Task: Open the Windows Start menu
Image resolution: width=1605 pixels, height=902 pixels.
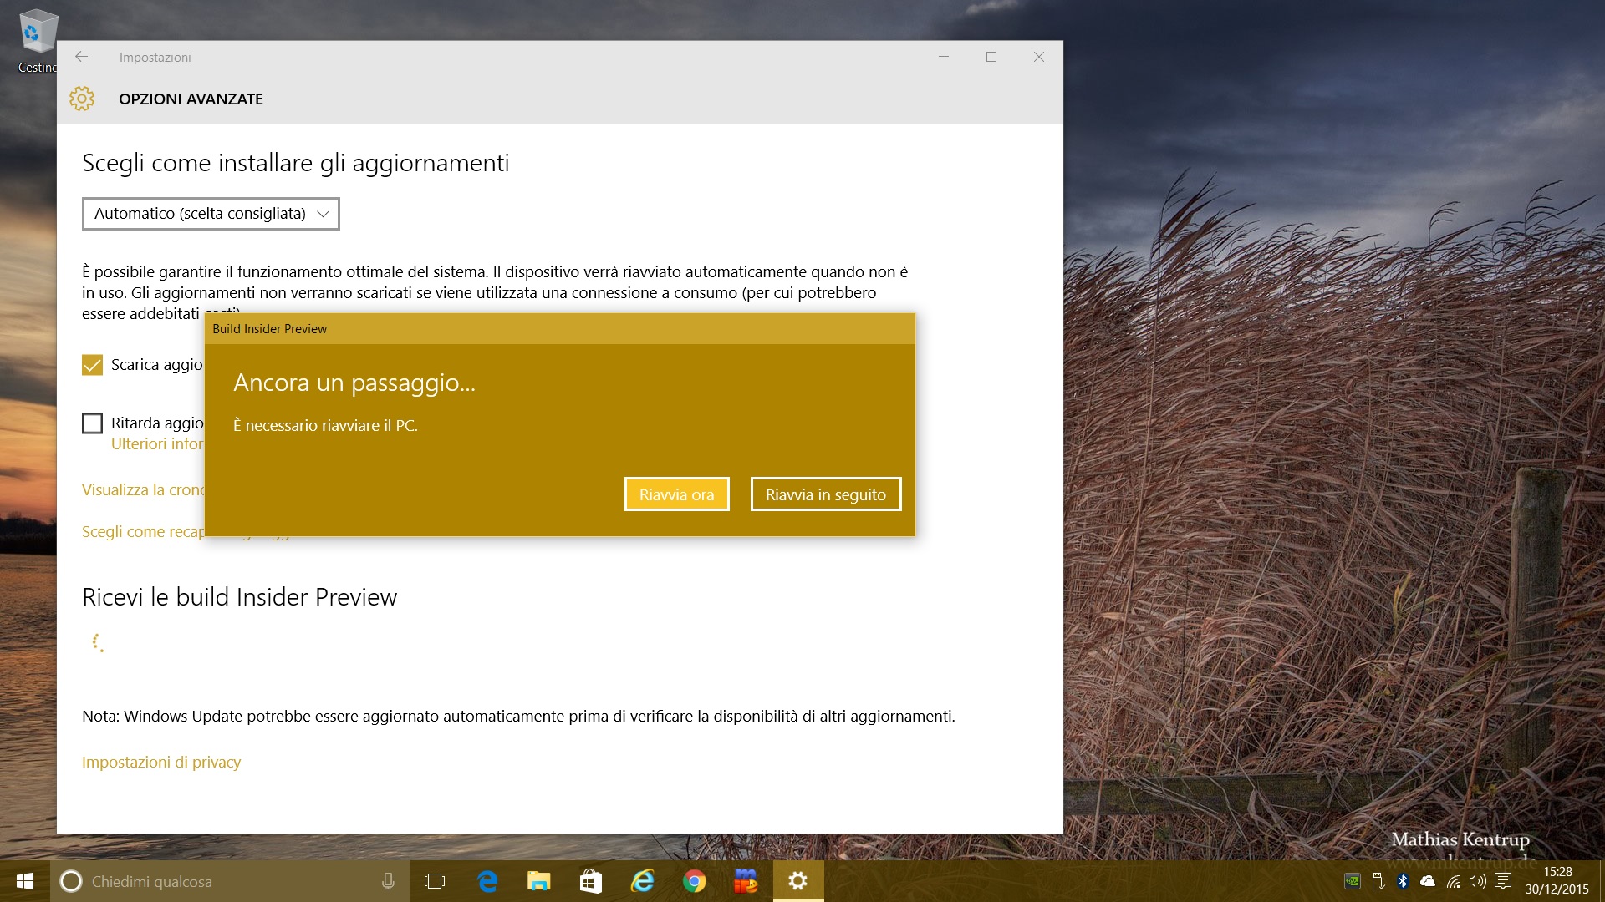Action: pos(25,881)
